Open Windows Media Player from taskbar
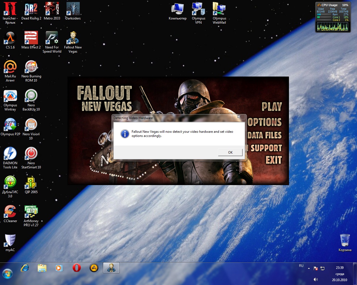Image resolution: width=357 pixels, height=285 pixels. coord(59,268)
